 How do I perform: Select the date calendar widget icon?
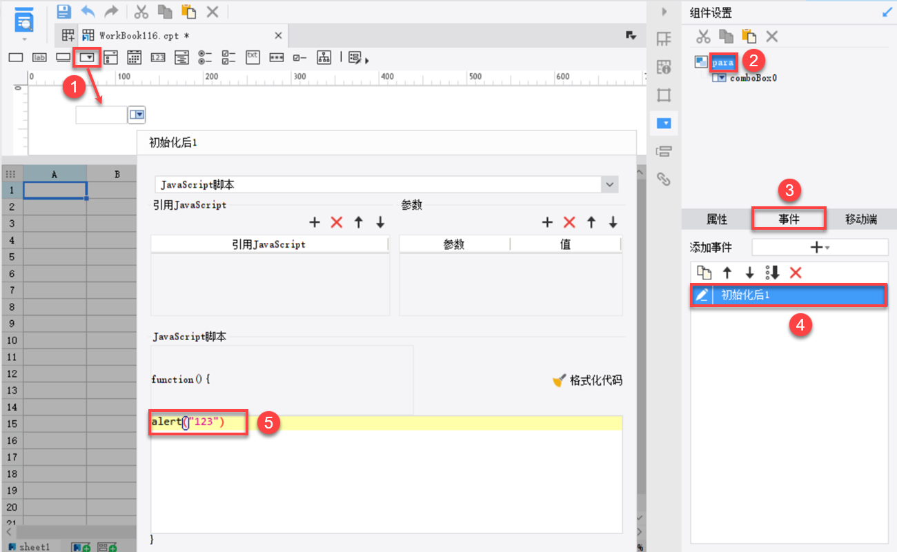[x=135, y=57]
